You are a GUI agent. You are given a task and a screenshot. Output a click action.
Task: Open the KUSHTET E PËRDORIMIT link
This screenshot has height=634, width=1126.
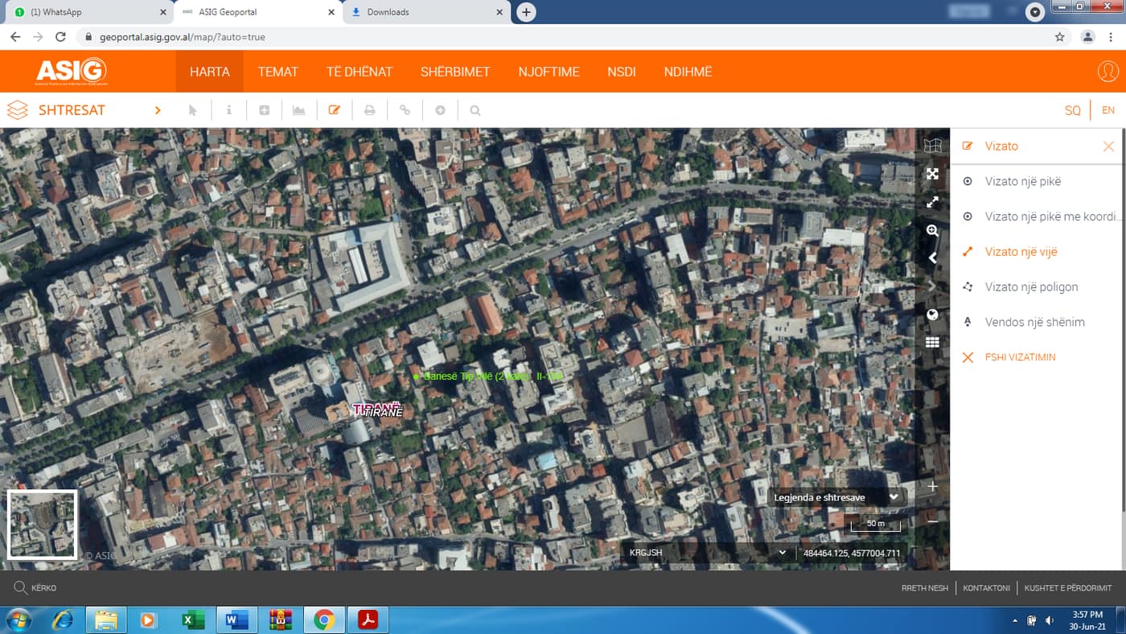pyautogui.click(x=1068, y=588)
